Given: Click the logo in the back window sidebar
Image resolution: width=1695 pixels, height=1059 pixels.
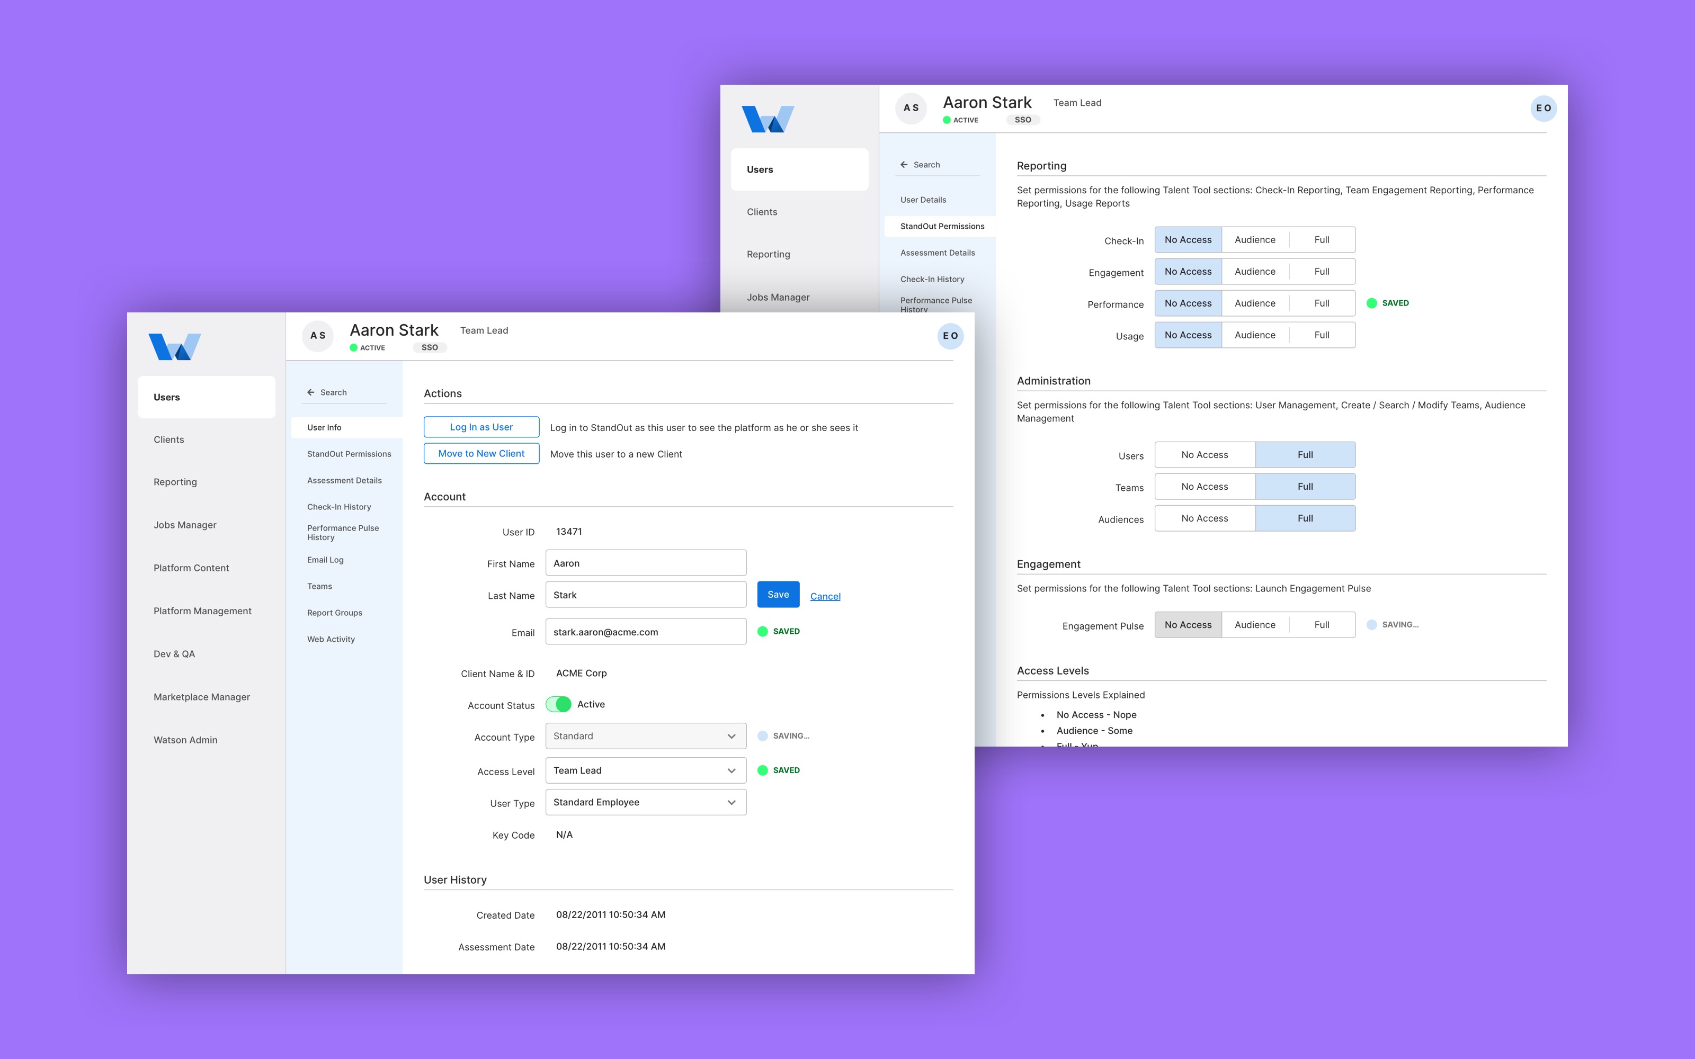Looking at the screenshot, I should pyautogui.click(x=768, y=119).
